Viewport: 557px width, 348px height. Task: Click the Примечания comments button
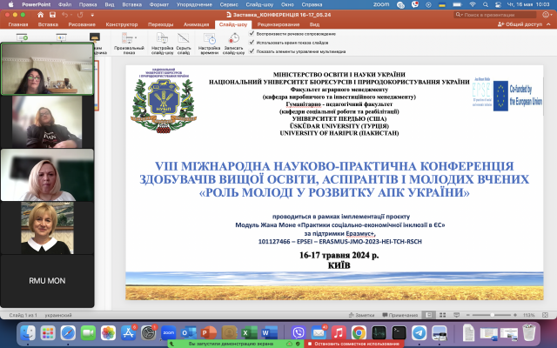click(399, 315)
